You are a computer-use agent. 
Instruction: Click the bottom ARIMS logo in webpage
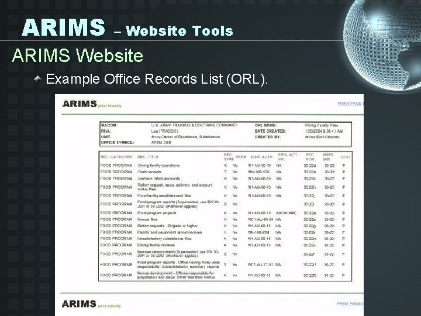[x=79, y=304]
